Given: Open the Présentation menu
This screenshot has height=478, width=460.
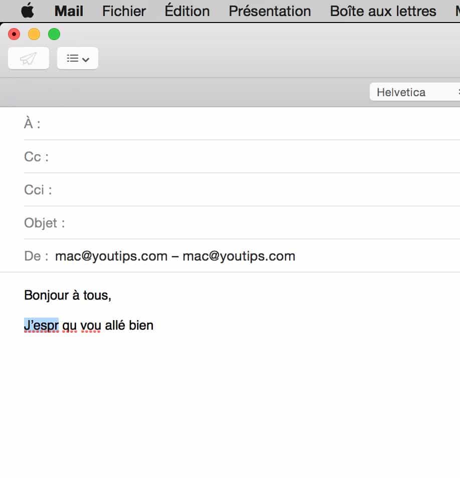Looking at the screenshot, I should click(x=270, y=12).
